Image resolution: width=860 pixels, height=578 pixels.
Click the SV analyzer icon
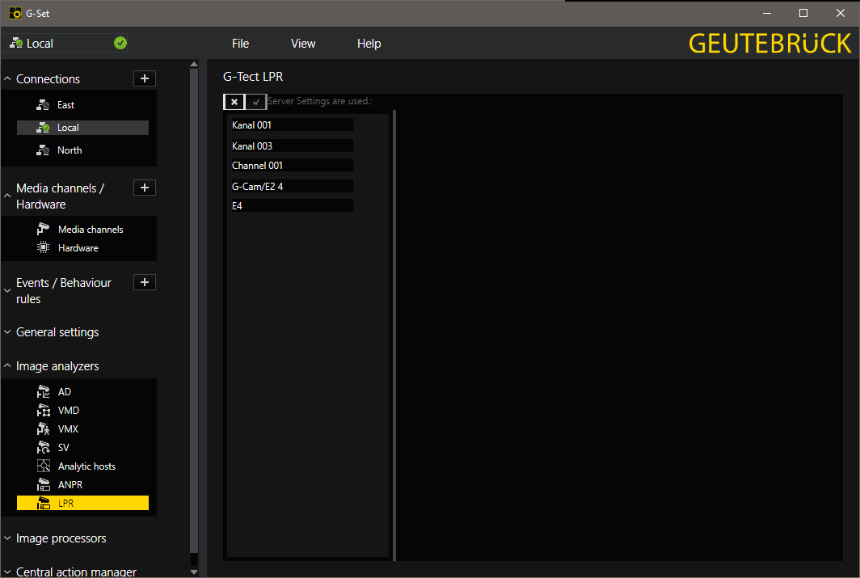coord(44,448)
